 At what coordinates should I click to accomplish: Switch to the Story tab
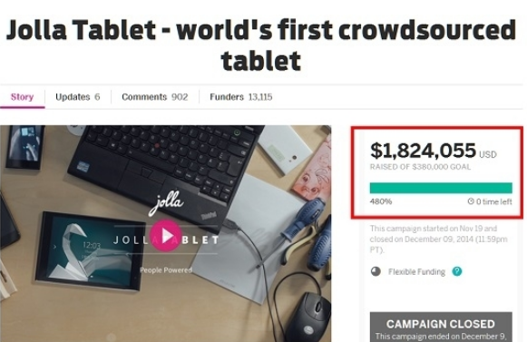(22, 97)
